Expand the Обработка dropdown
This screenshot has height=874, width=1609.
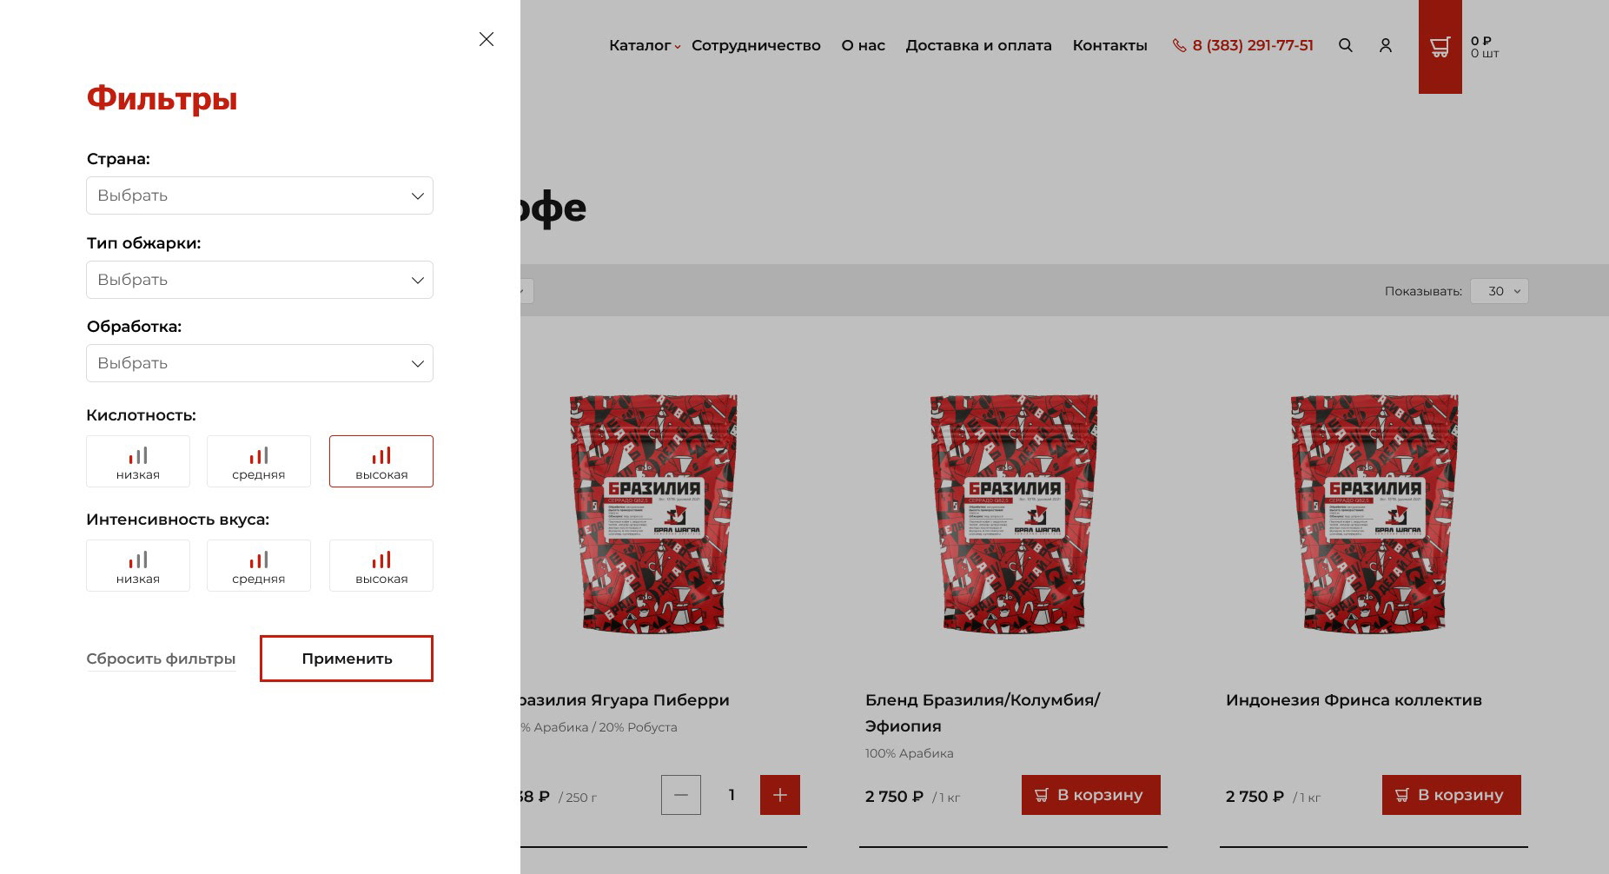point(260,363)
